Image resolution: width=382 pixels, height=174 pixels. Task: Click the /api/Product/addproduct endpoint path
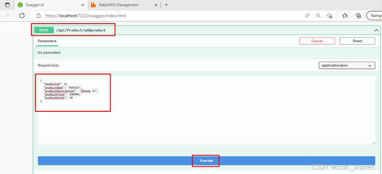click(81, 30)
